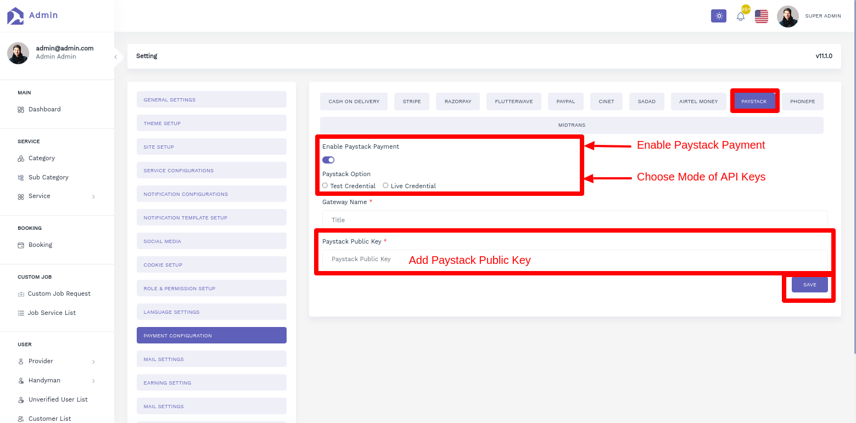Open Cookie Setup section
856x423 pixels.
211,264
